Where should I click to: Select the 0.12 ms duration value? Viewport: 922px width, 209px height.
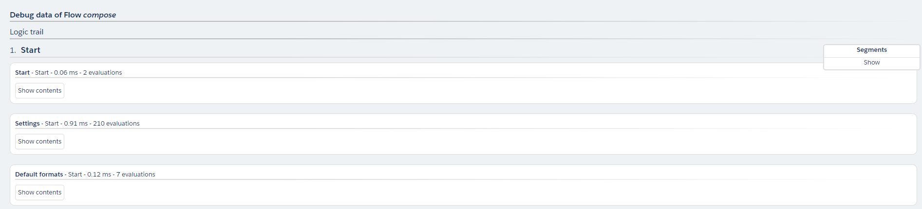[x=99, y=175]
